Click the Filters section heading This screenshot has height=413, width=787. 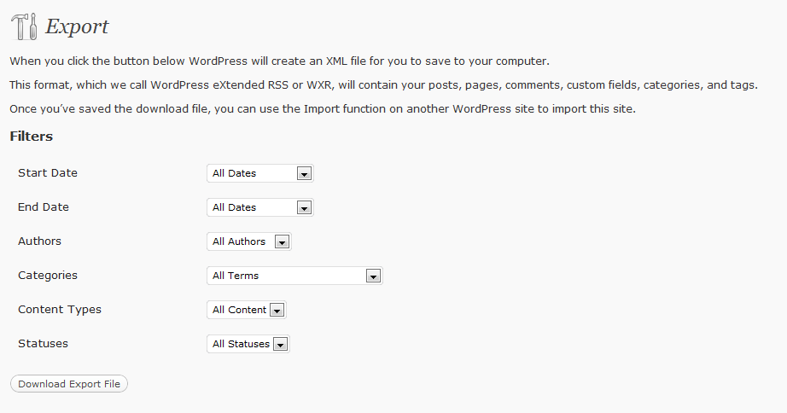(x=31, y=137)
